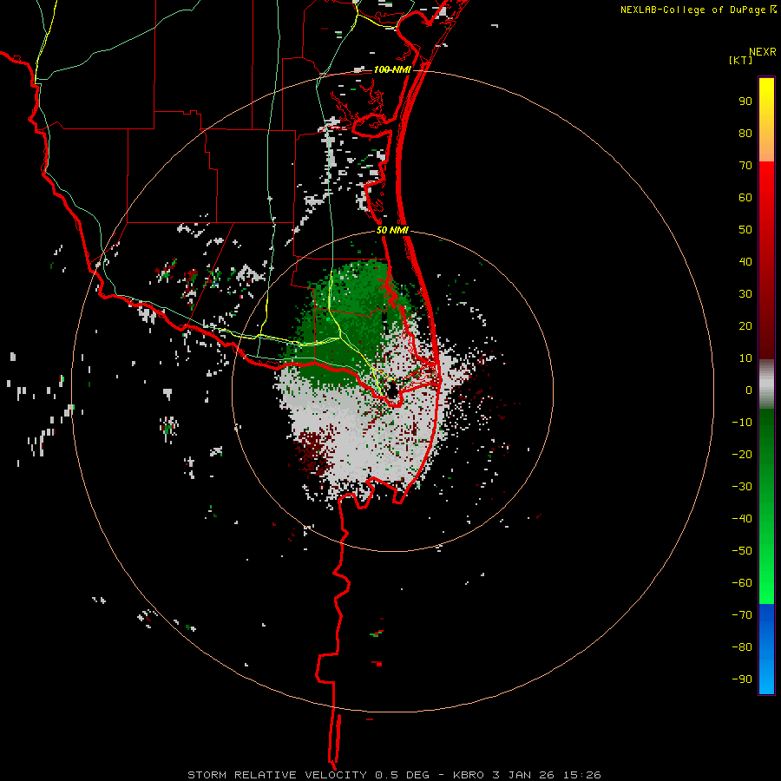
Task: Click the 0 value on the velocity scale
Action: coord(749,390)
